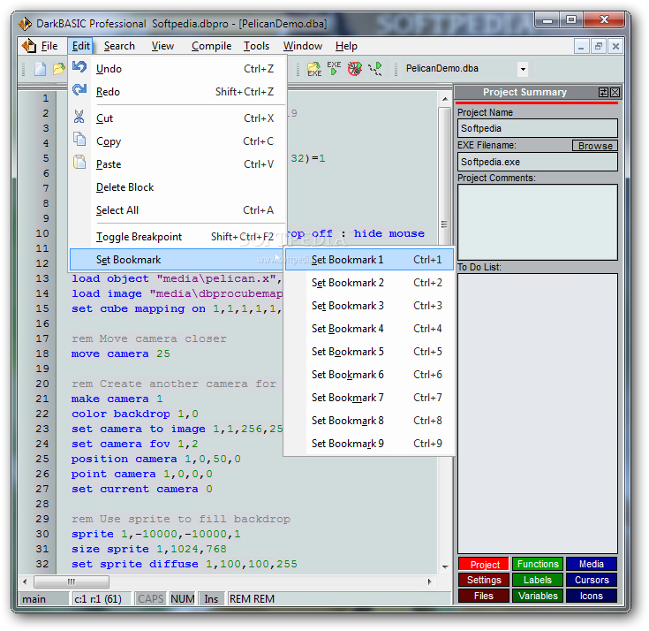Click the horizontal scrollbar left arrow
Screen dimensions: 649x631
point(25,582)
